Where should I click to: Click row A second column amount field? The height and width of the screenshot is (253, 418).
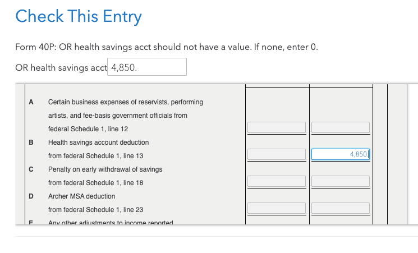coord(340,127)
